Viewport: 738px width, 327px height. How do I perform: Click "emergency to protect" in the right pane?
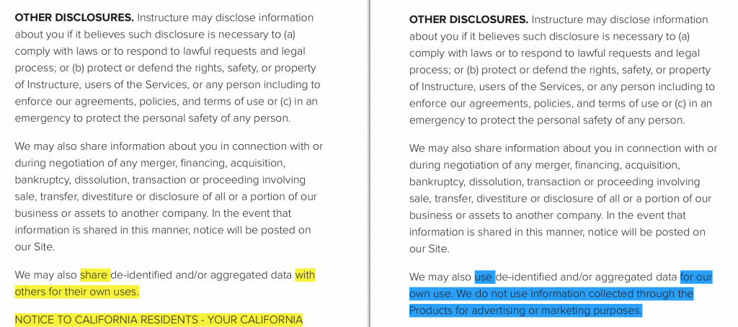[x=461, y=120]
